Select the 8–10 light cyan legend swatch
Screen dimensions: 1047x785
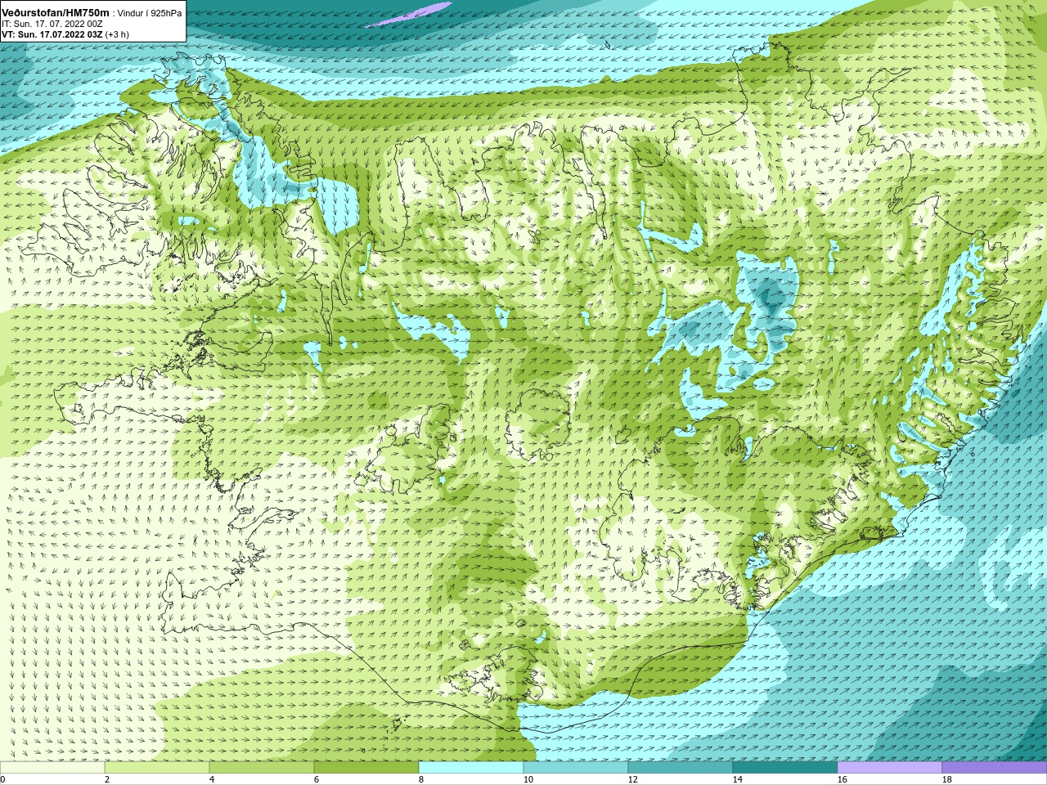coord(471,767)
